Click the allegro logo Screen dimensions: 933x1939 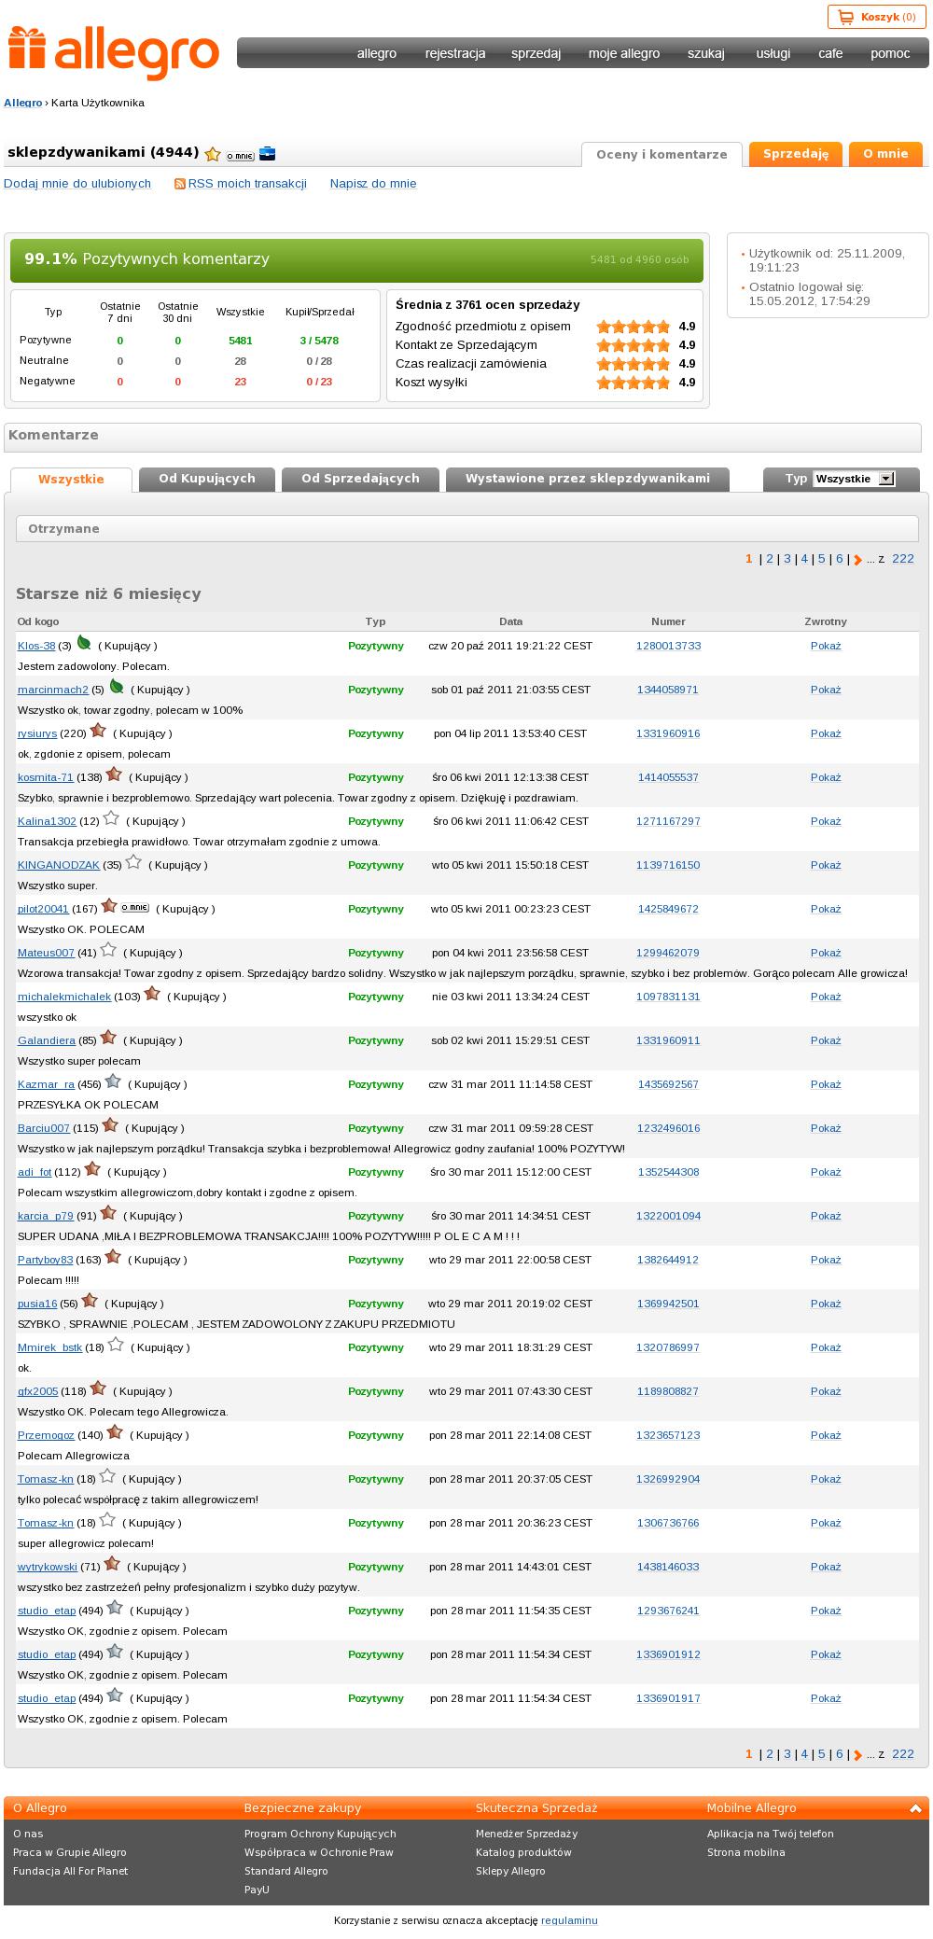coord(114,53)
